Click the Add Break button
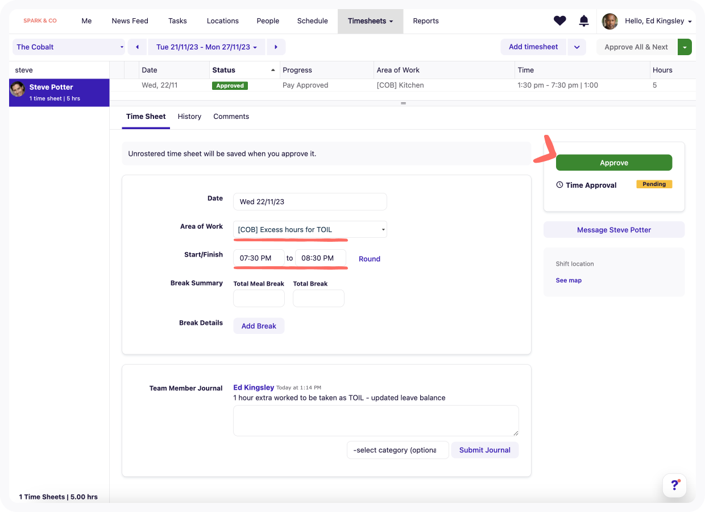Image resolution: width=705 pixels, height=512 pixels. pyautogui.click(x=259, y=326)
